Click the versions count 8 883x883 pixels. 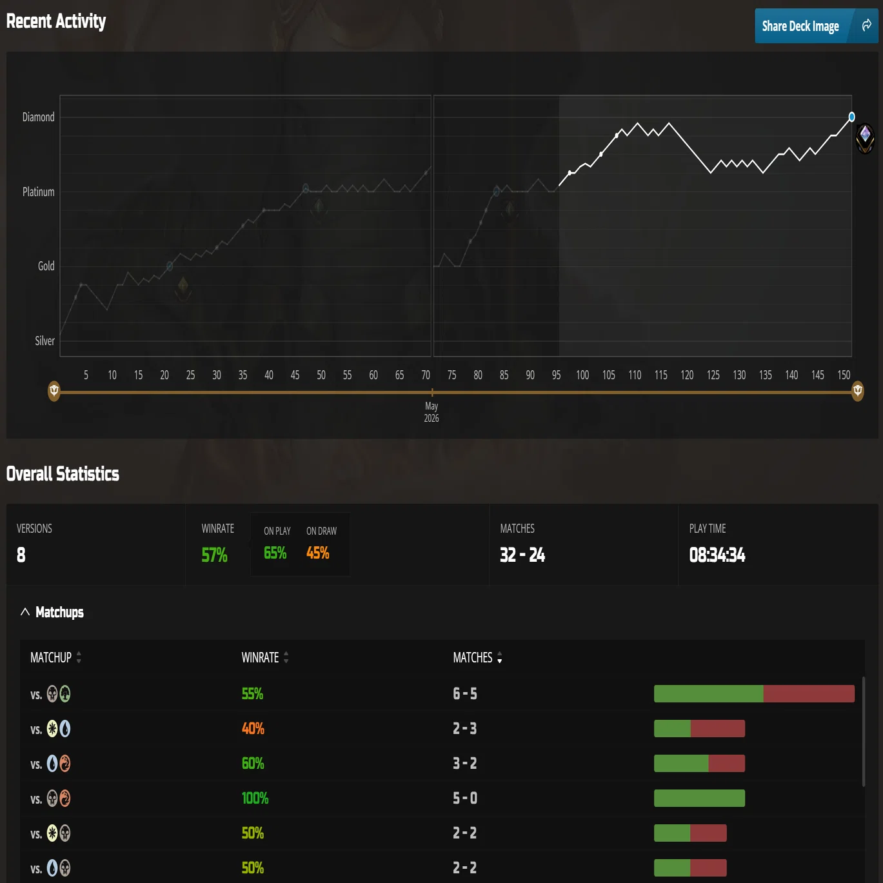pyautogui.click(x=21, y=555)
